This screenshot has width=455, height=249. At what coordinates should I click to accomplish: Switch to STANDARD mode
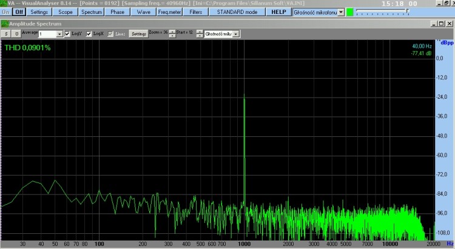coord(237,12)
